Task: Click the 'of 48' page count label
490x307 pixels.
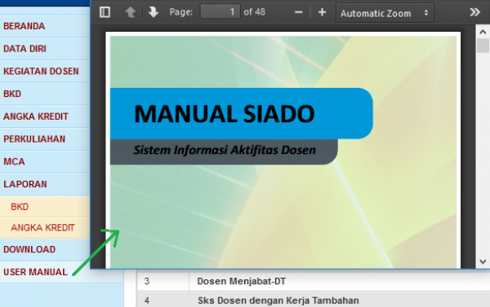Action: tap(254, 12)
